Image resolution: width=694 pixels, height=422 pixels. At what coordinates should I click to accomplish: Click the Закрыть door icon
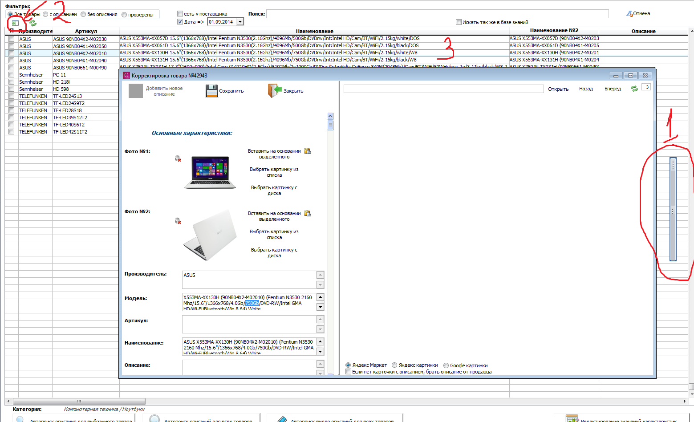pyautogui.click(x=275, y=90)
